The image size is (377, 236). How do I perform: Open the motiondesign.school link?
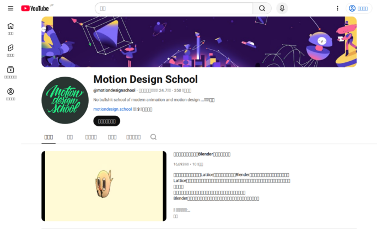pyautogui.click(x=112, y=109)
